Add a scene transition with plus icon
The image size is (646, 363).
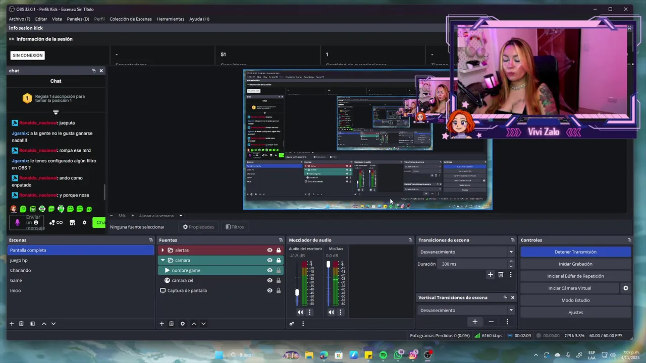(x=490, y=275)
